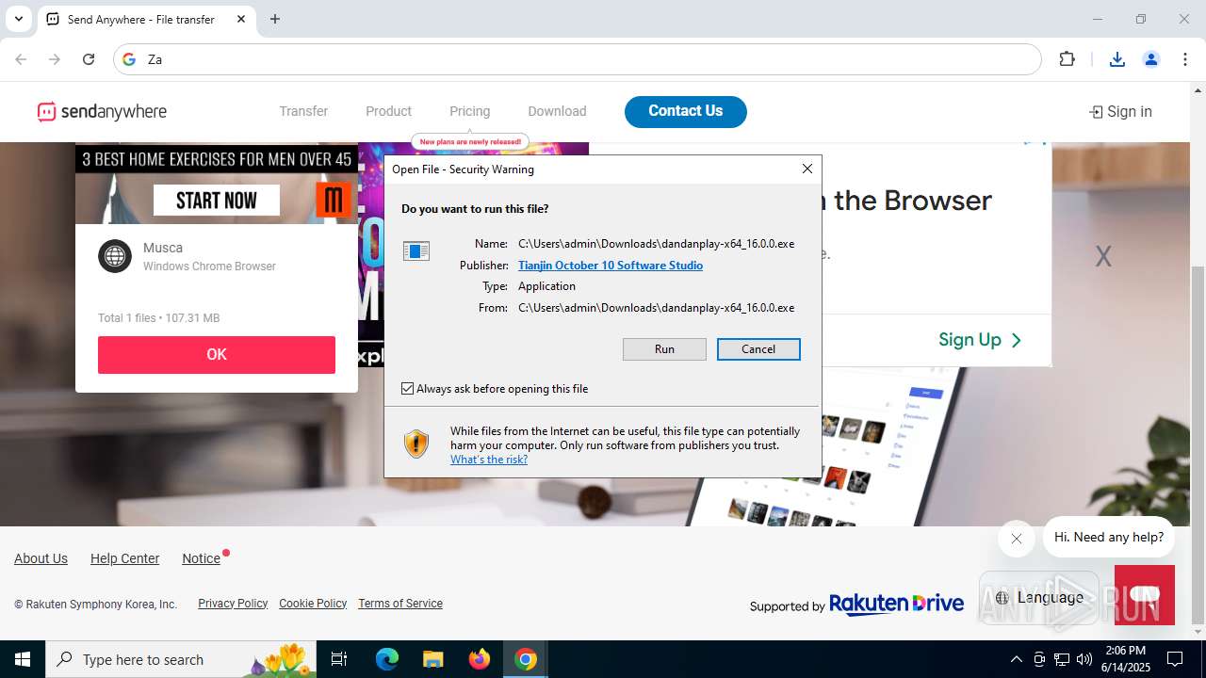
Task: Open the Language selector
Action: 1039,597
